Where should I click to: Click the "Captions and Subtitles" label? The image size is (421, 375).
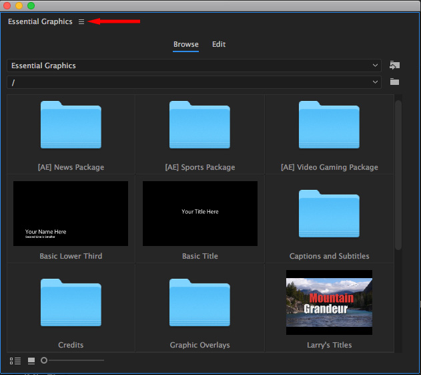pyautogui.click(x=329, y=256)
